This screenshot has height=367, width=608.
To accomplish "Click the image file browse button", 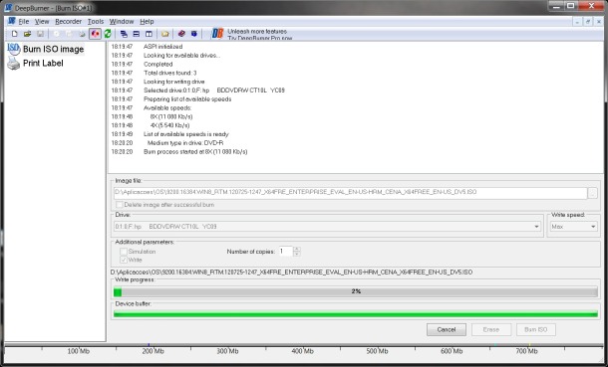I will point(592,193).
